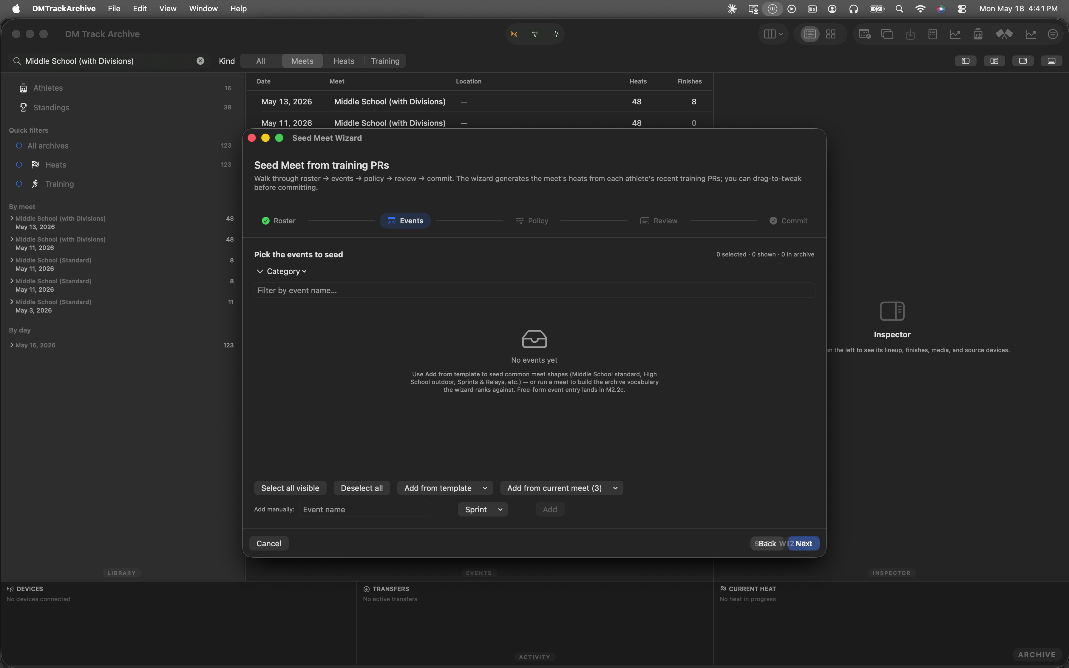Click the crossed flags toolbar icon
Screen dimensions: 1069x668
pyautogui.click(x=1004, y=34)
